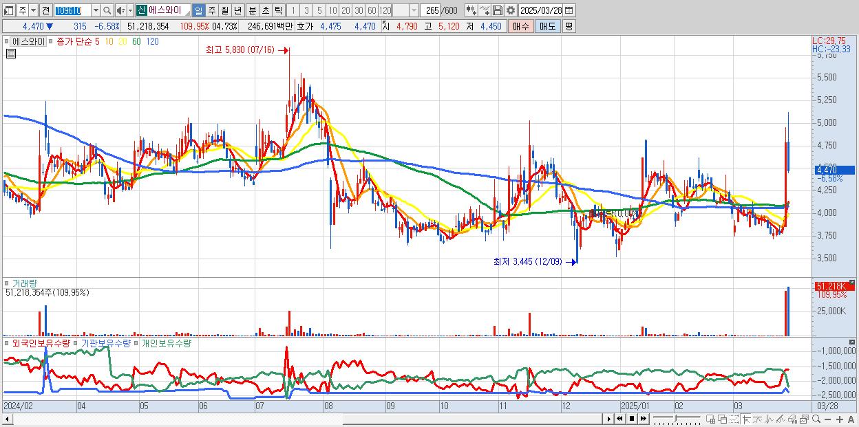Click the dashed-frame chart region icon
The height and width of the screenshot is (427, 859).
(x=734, y=419)
